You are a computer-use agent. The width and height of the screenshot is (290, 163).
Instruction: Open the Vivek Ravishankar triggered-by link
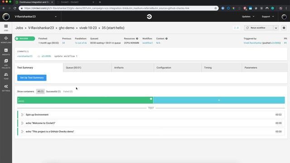pyautogui.click(x=252, y=43)
